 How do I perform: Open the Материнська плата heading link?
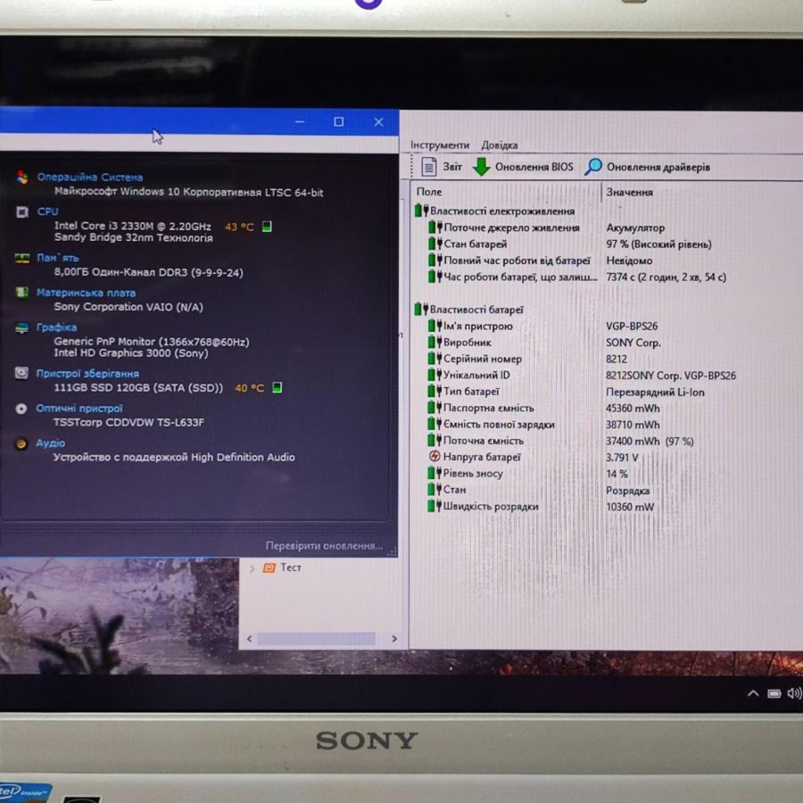86,293
